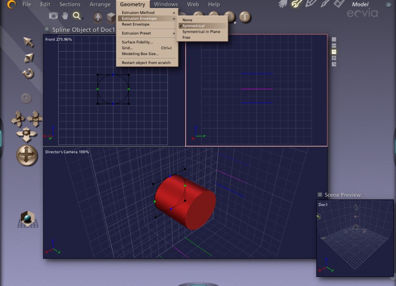Click the large four-arrow move control
396x286 pixels.
pyautogui.click(x=27, y=155)
